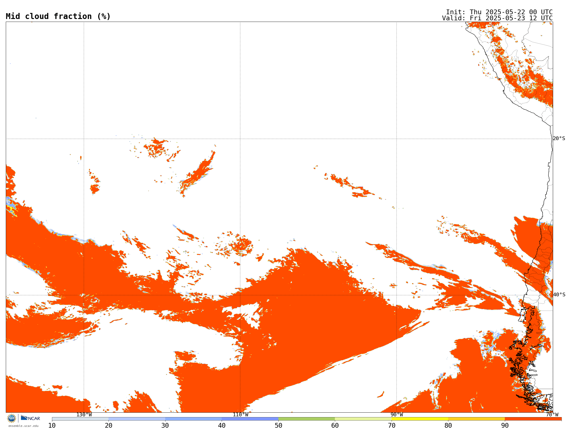The height and width of the screenshot is (429, 570).
Task: Click the 110°W longitude label
Action: click(x=240, y=414)
